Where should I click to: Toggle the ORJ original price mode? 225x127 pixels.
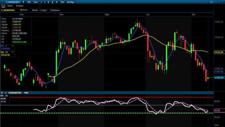coord(29,2)
